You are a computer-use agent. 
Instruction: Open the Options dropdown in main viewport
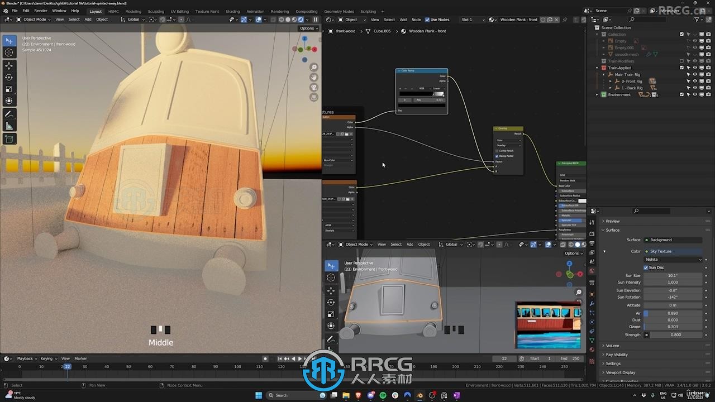tap(308, 28)
